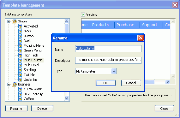
Task: Select the Blue Fantasy template
Action: click(33, 94)
